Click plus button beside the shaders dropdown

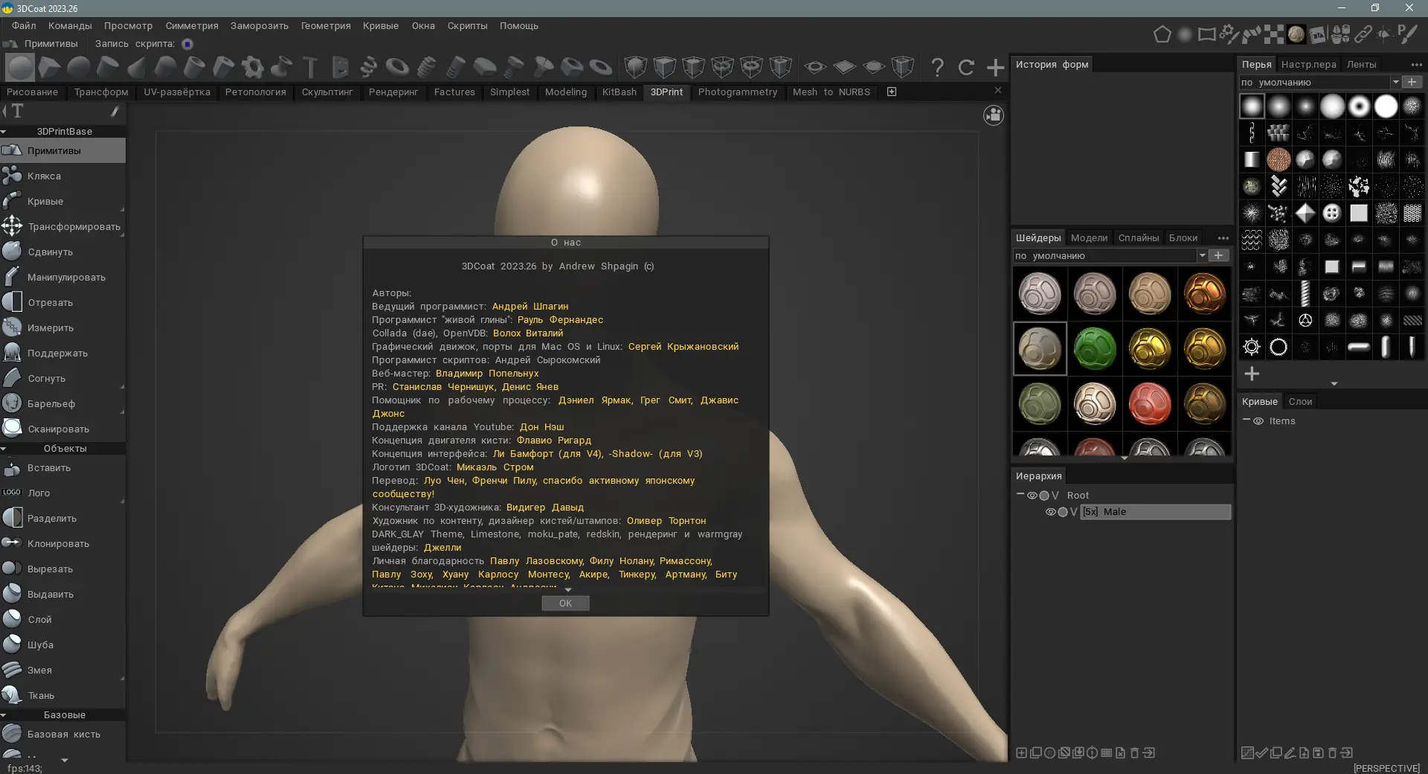pyautogui.click(x=1218, y=255)
